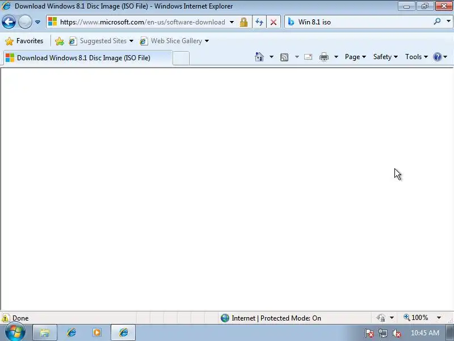Click the Internet Protected Mode status text
This screenshot has height=341, width=454.
tap(276, 318)
